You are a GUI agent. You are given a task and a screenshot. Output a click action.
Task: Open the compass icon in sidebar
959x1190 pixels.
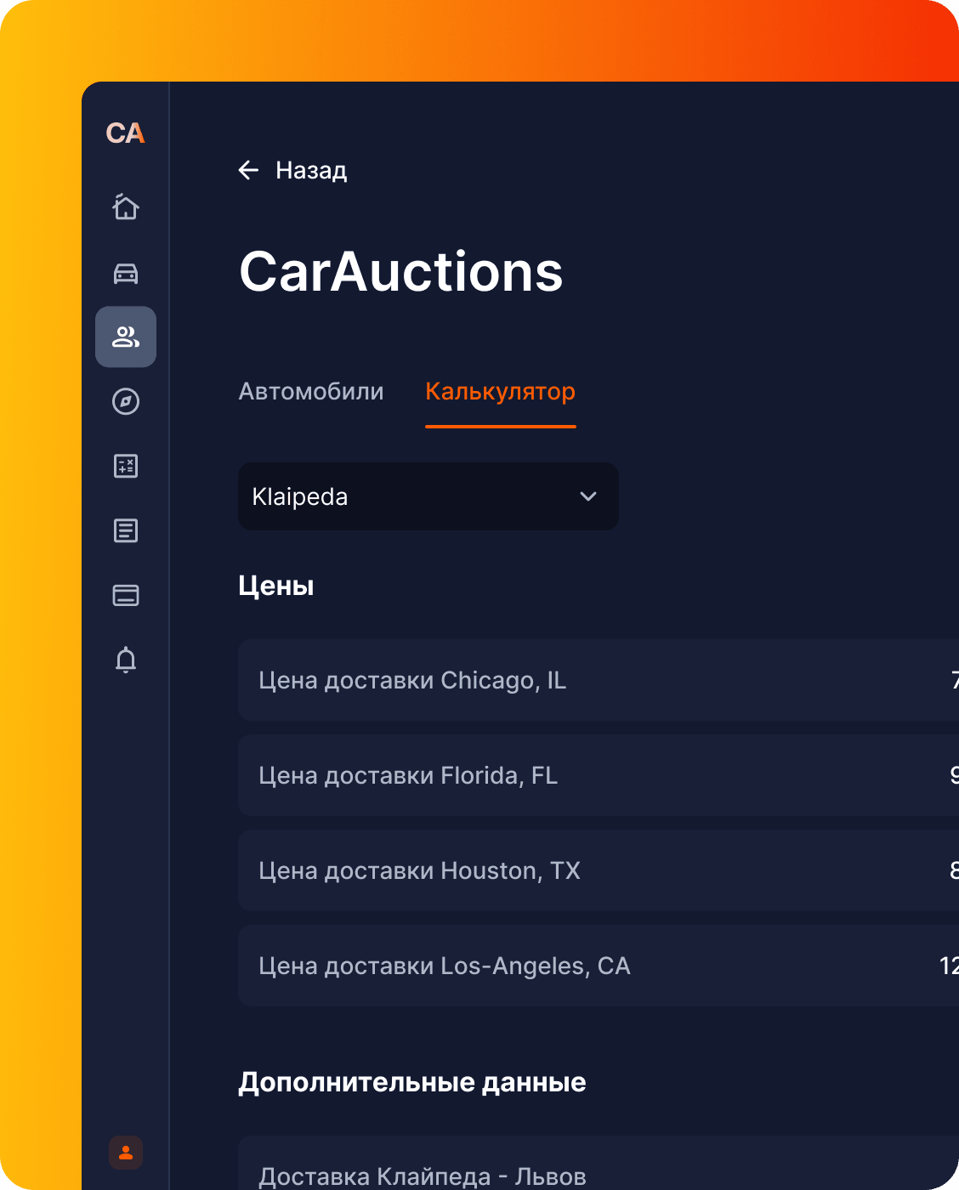click(x=126, y=401)
